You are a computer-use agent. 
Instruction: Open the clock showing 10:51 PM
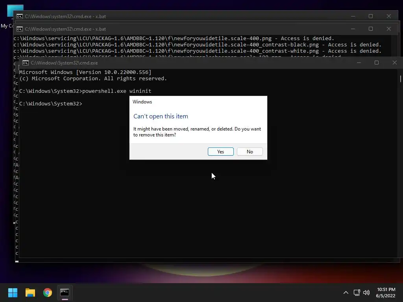point(386,293)
